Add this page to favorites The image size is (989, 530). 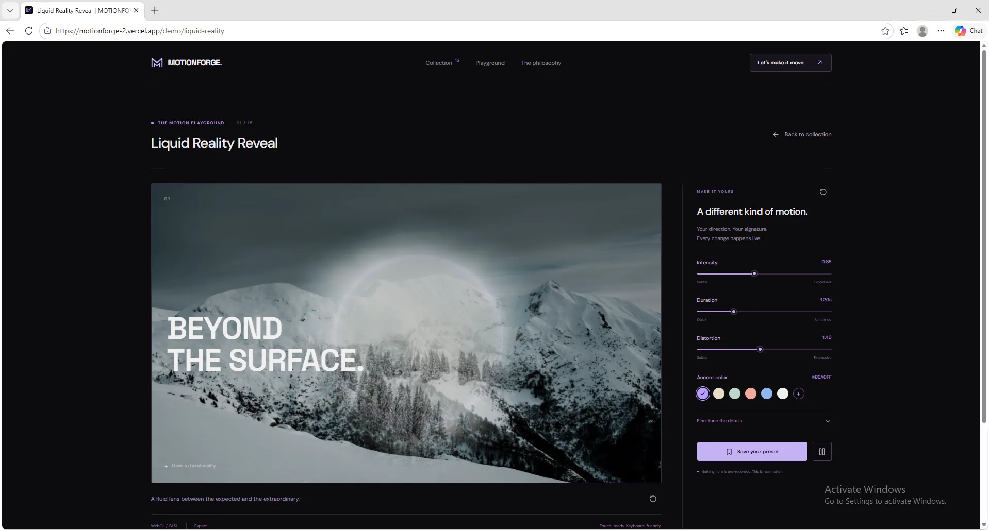click(885, 31)
